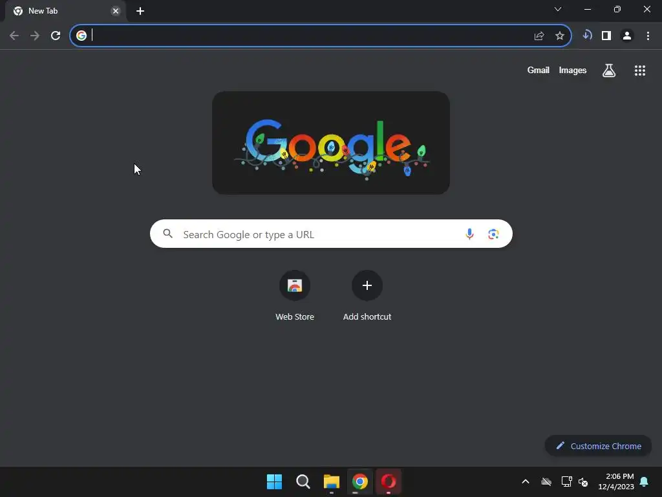Screen dimensions: 662x497
Task: Open the Chrome three-dot menu
Action: [648, 36]
